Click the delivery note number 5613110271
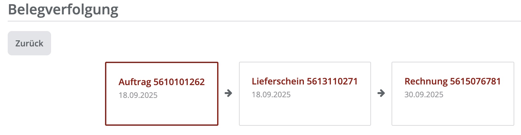Viewport: 521px width, 135px height. click(332, 81)
